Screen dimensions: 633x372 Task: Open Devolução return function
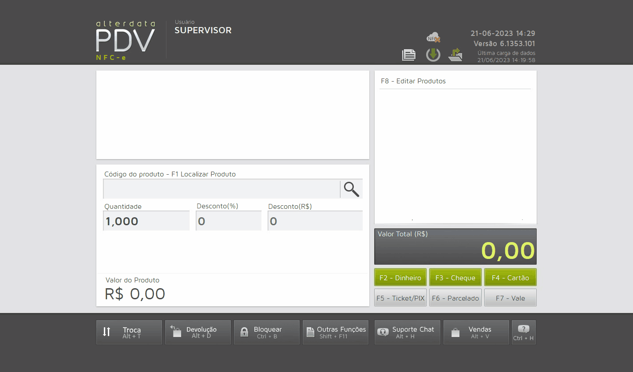click(198, 333)
